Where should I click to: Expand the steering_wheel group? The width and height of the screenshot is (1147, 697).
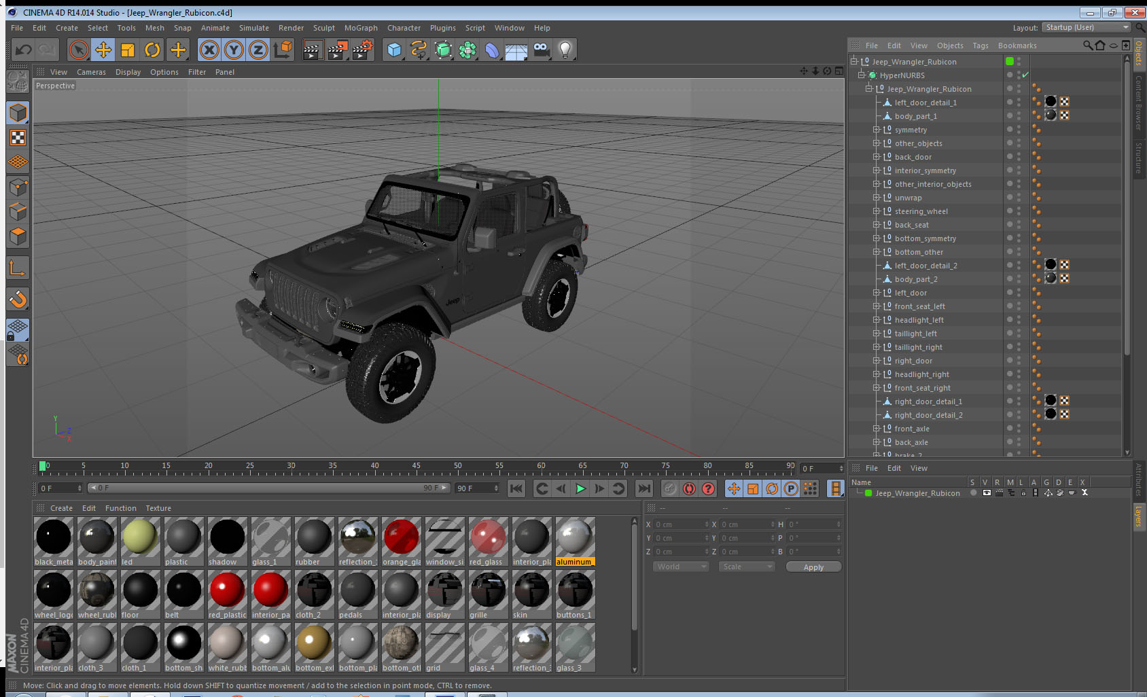click(x=877, y=211)
